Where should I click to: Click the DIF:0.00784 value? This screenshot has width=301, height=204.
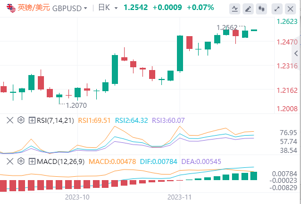pyautogui.click(x=159, y=162)
